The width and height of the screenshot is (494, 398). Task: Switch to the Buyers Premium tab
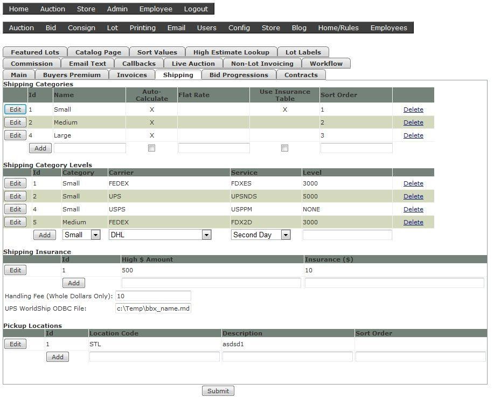click(72, 75)
